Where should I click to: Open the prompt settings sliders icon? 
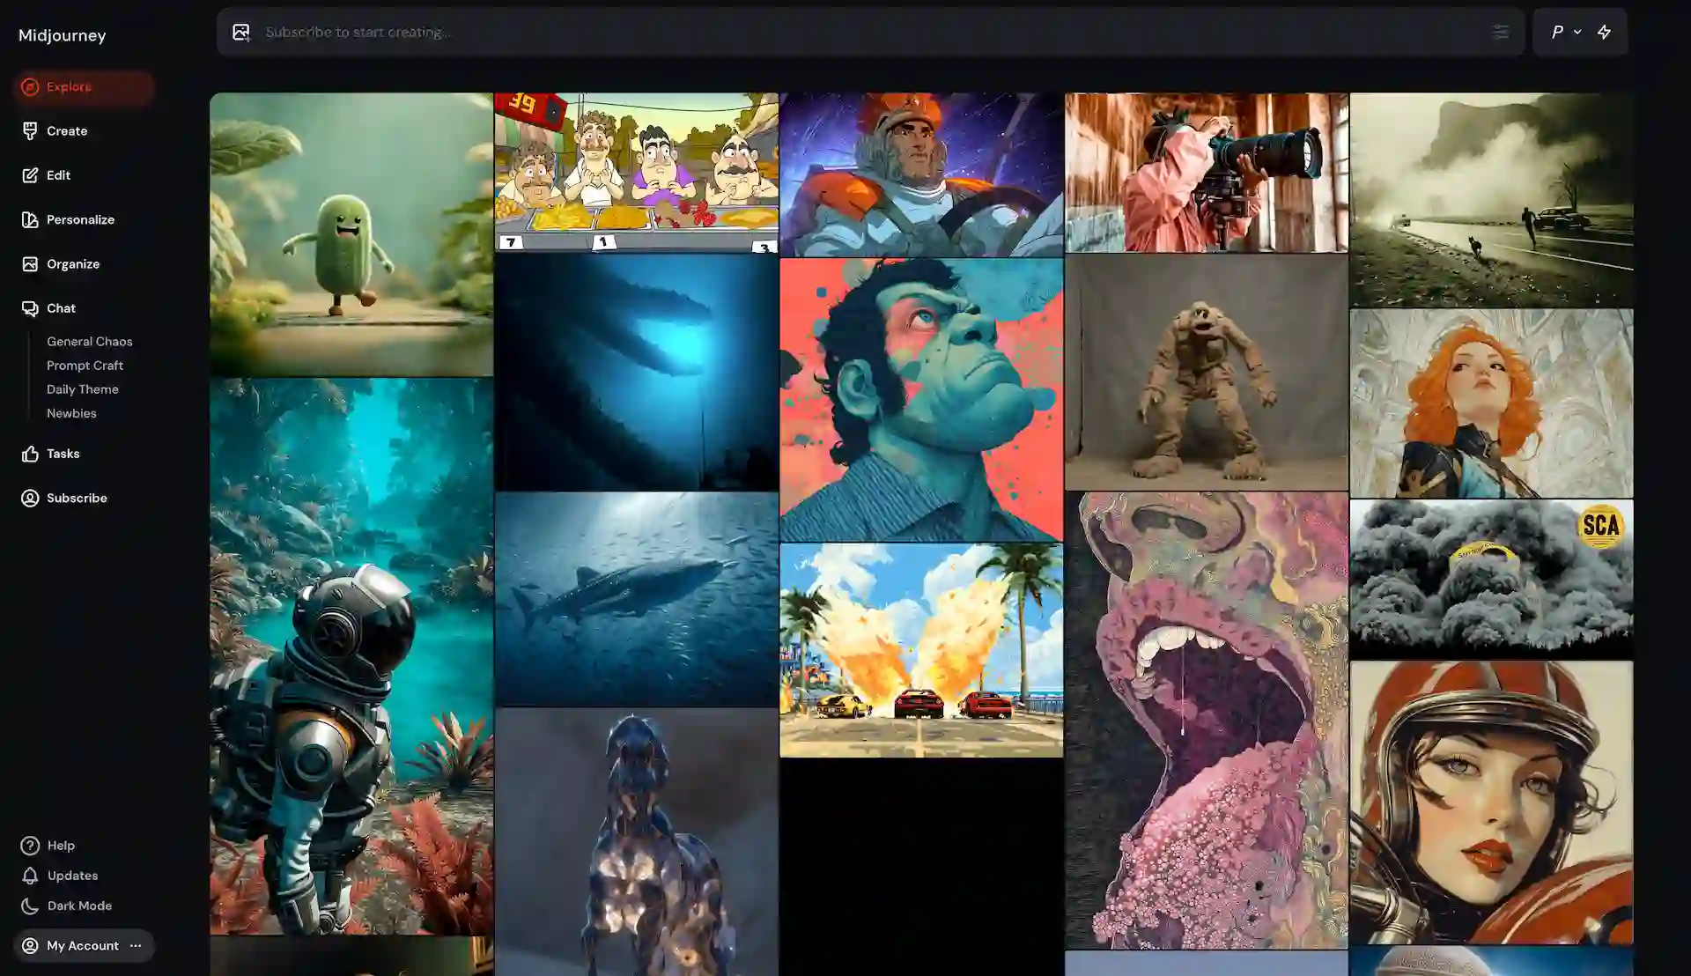[x=1500, y=33]
